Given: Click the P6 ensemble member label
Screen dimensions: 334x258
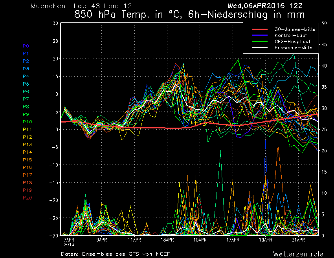Looking at the screenshot, I should (x=26, y=91).
